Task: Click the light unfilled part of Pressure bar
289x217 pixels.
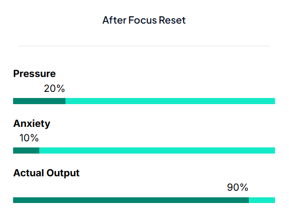Action: tap(170, 101)
